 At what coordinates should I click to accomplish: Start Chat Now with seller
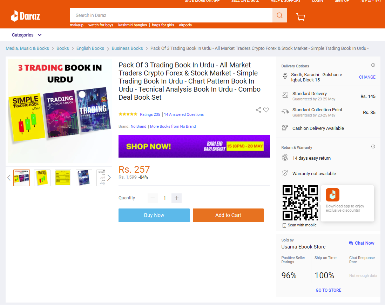click(362, 243)
